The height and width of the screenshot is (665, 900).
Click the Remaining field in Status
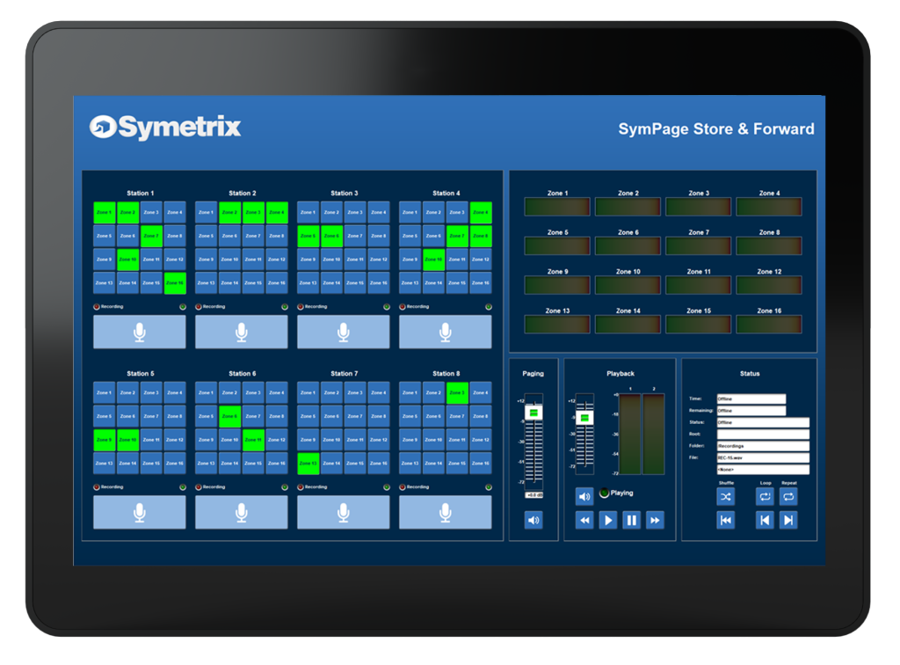tap(751, 411)
